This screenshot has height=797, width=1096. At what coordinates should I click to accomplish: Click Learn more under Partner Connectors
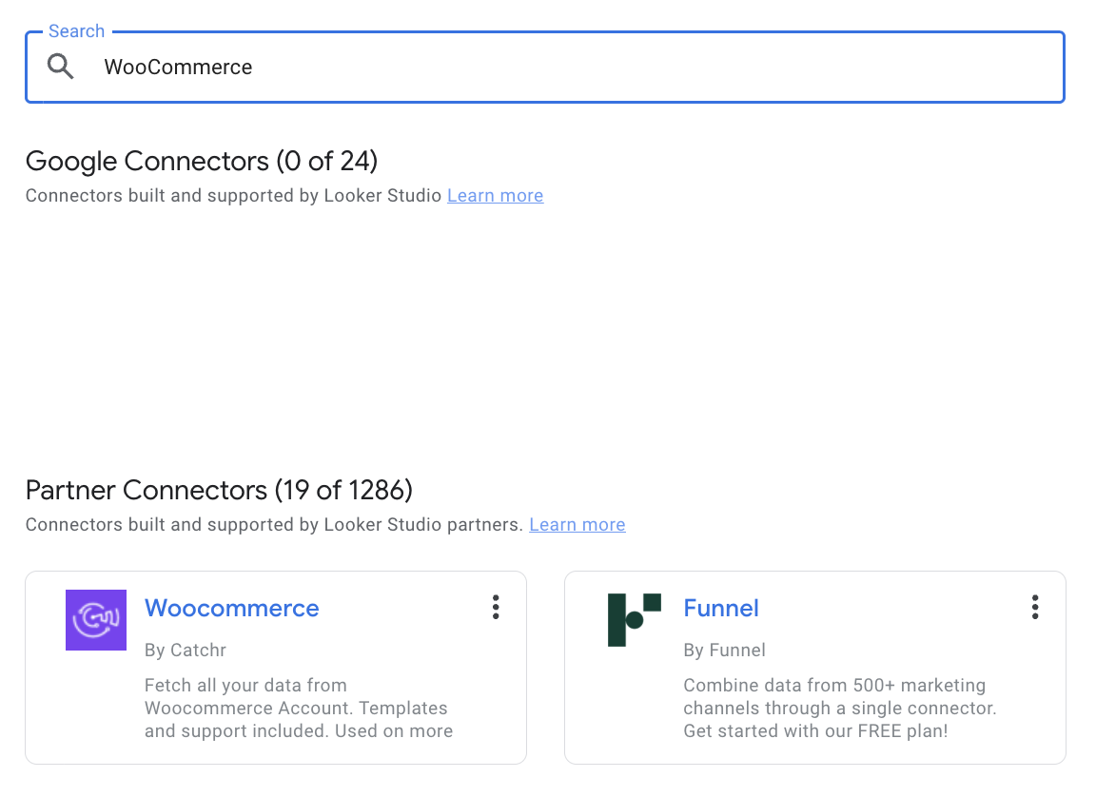(x=577, y=524)
